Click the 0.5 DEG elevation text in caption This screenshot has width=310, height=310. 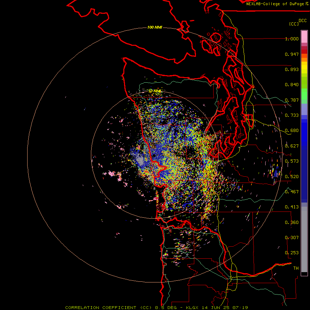[166, 308]
